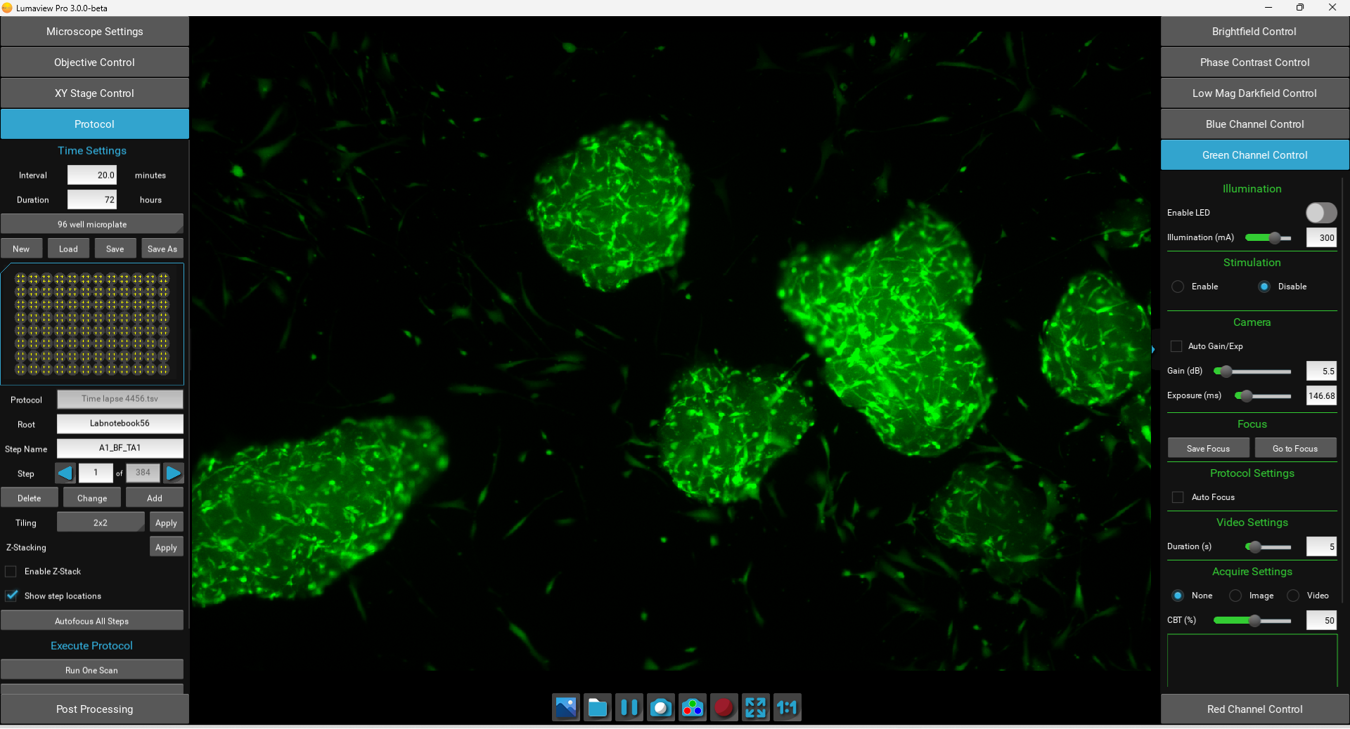Collapse Green Channel Control tab

[x=1254, y=155]
